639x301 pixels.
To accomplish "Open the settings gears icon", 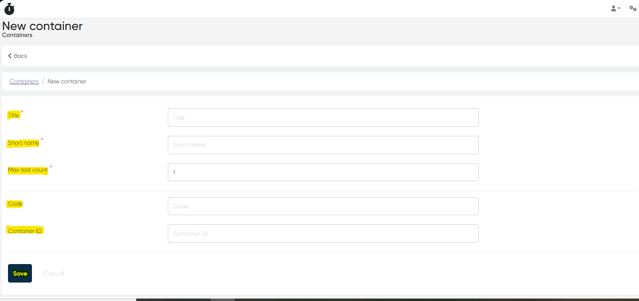I will tap(633, 8).
